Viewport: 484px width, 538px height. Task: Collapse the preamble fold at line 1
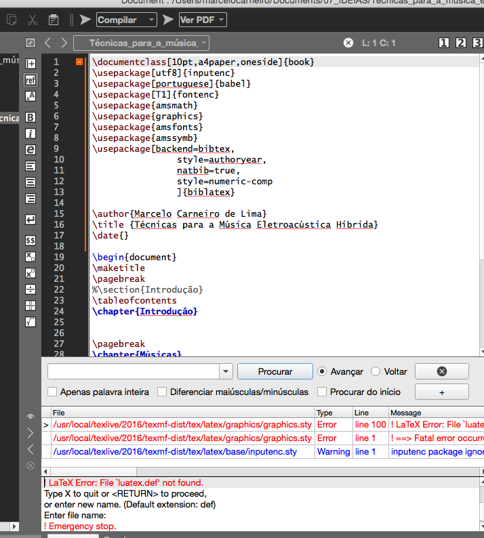(79, 62)
